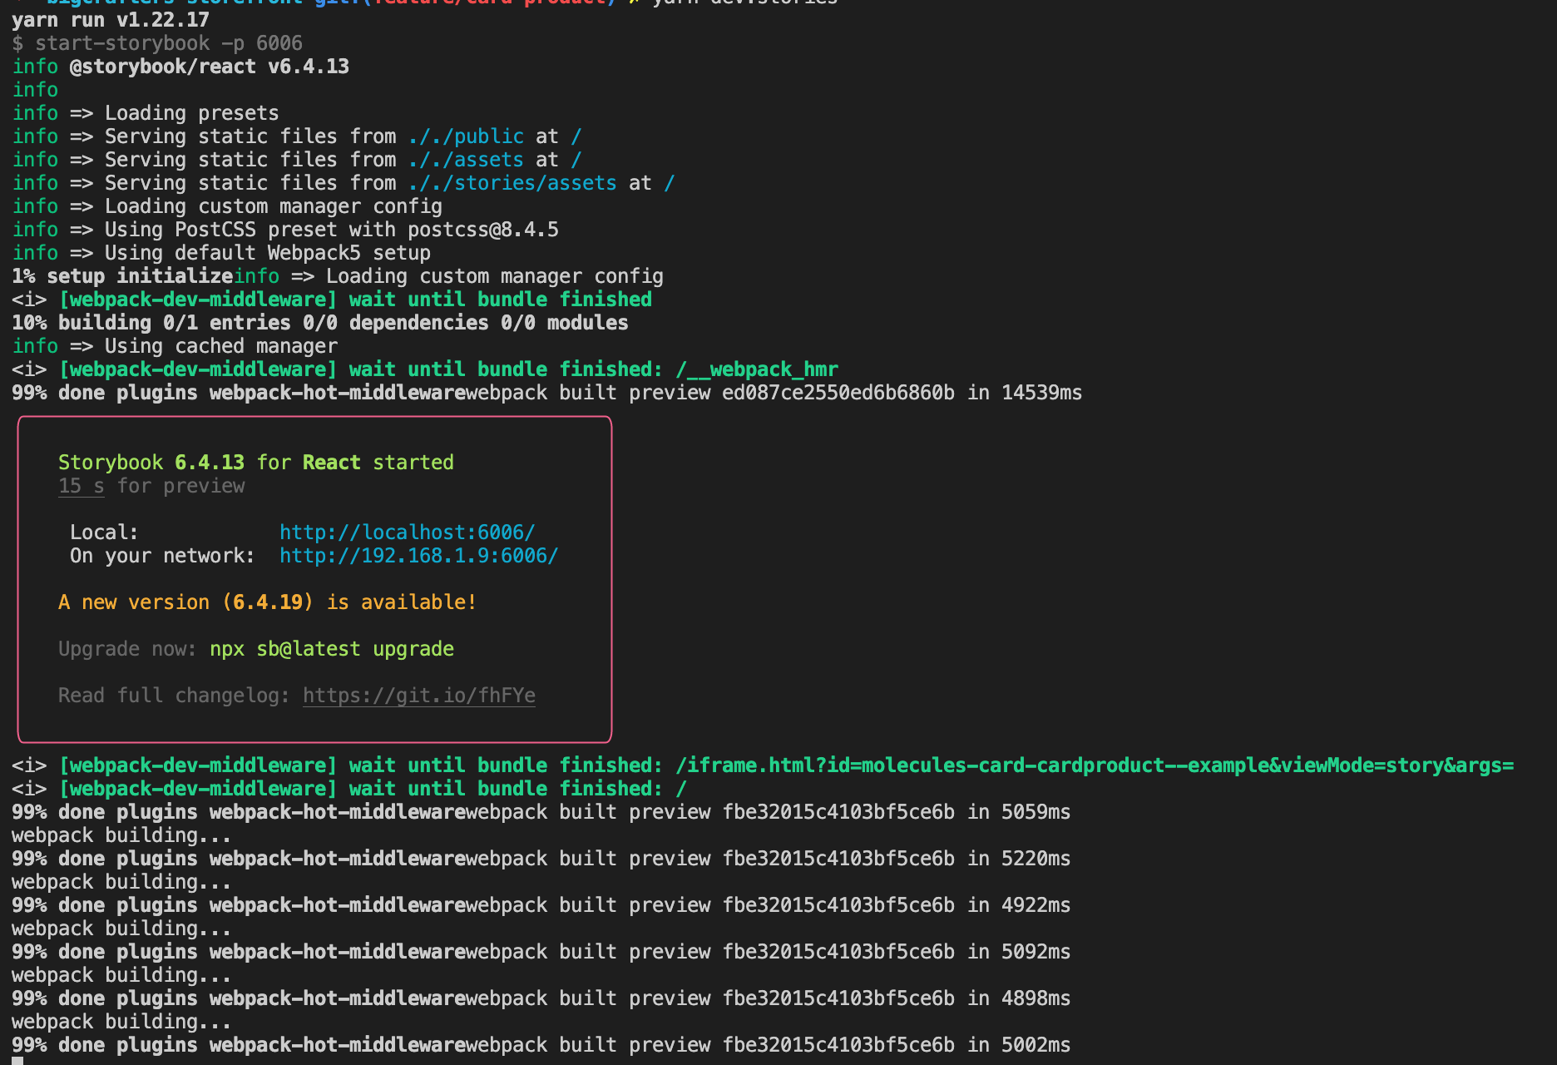
Task: Click the './stories/assets' static path
Action: pos(512,183)
